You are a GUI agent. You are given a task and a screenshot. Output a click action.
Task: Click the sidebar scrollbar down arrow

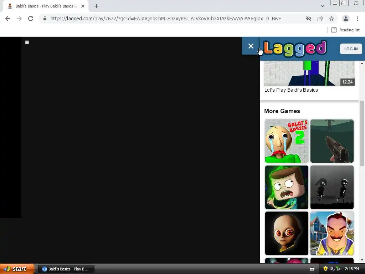362,260
